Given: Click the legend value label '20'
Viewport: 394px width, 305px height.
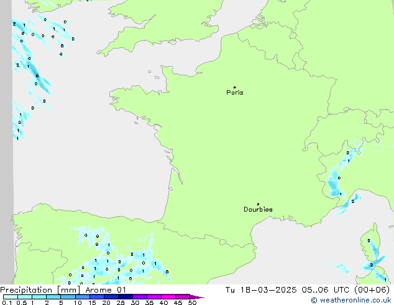Looking at the screenshot, I should coord(106,303).
